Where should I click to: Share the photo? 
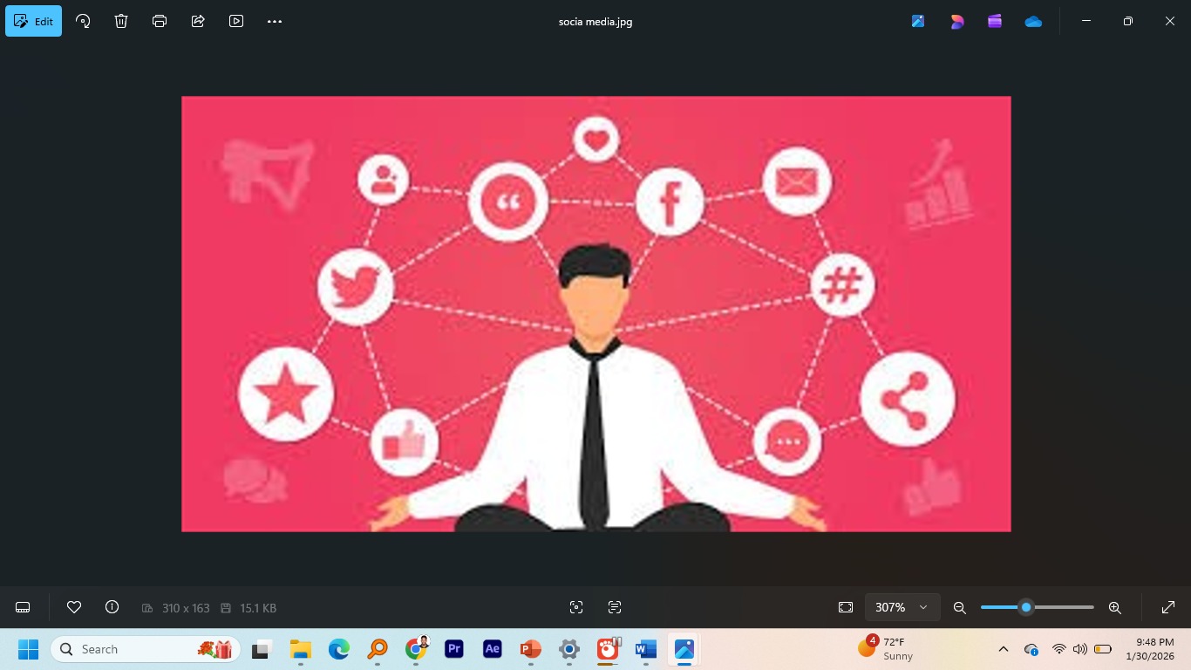pyautogui.click(x=198, y=21)
